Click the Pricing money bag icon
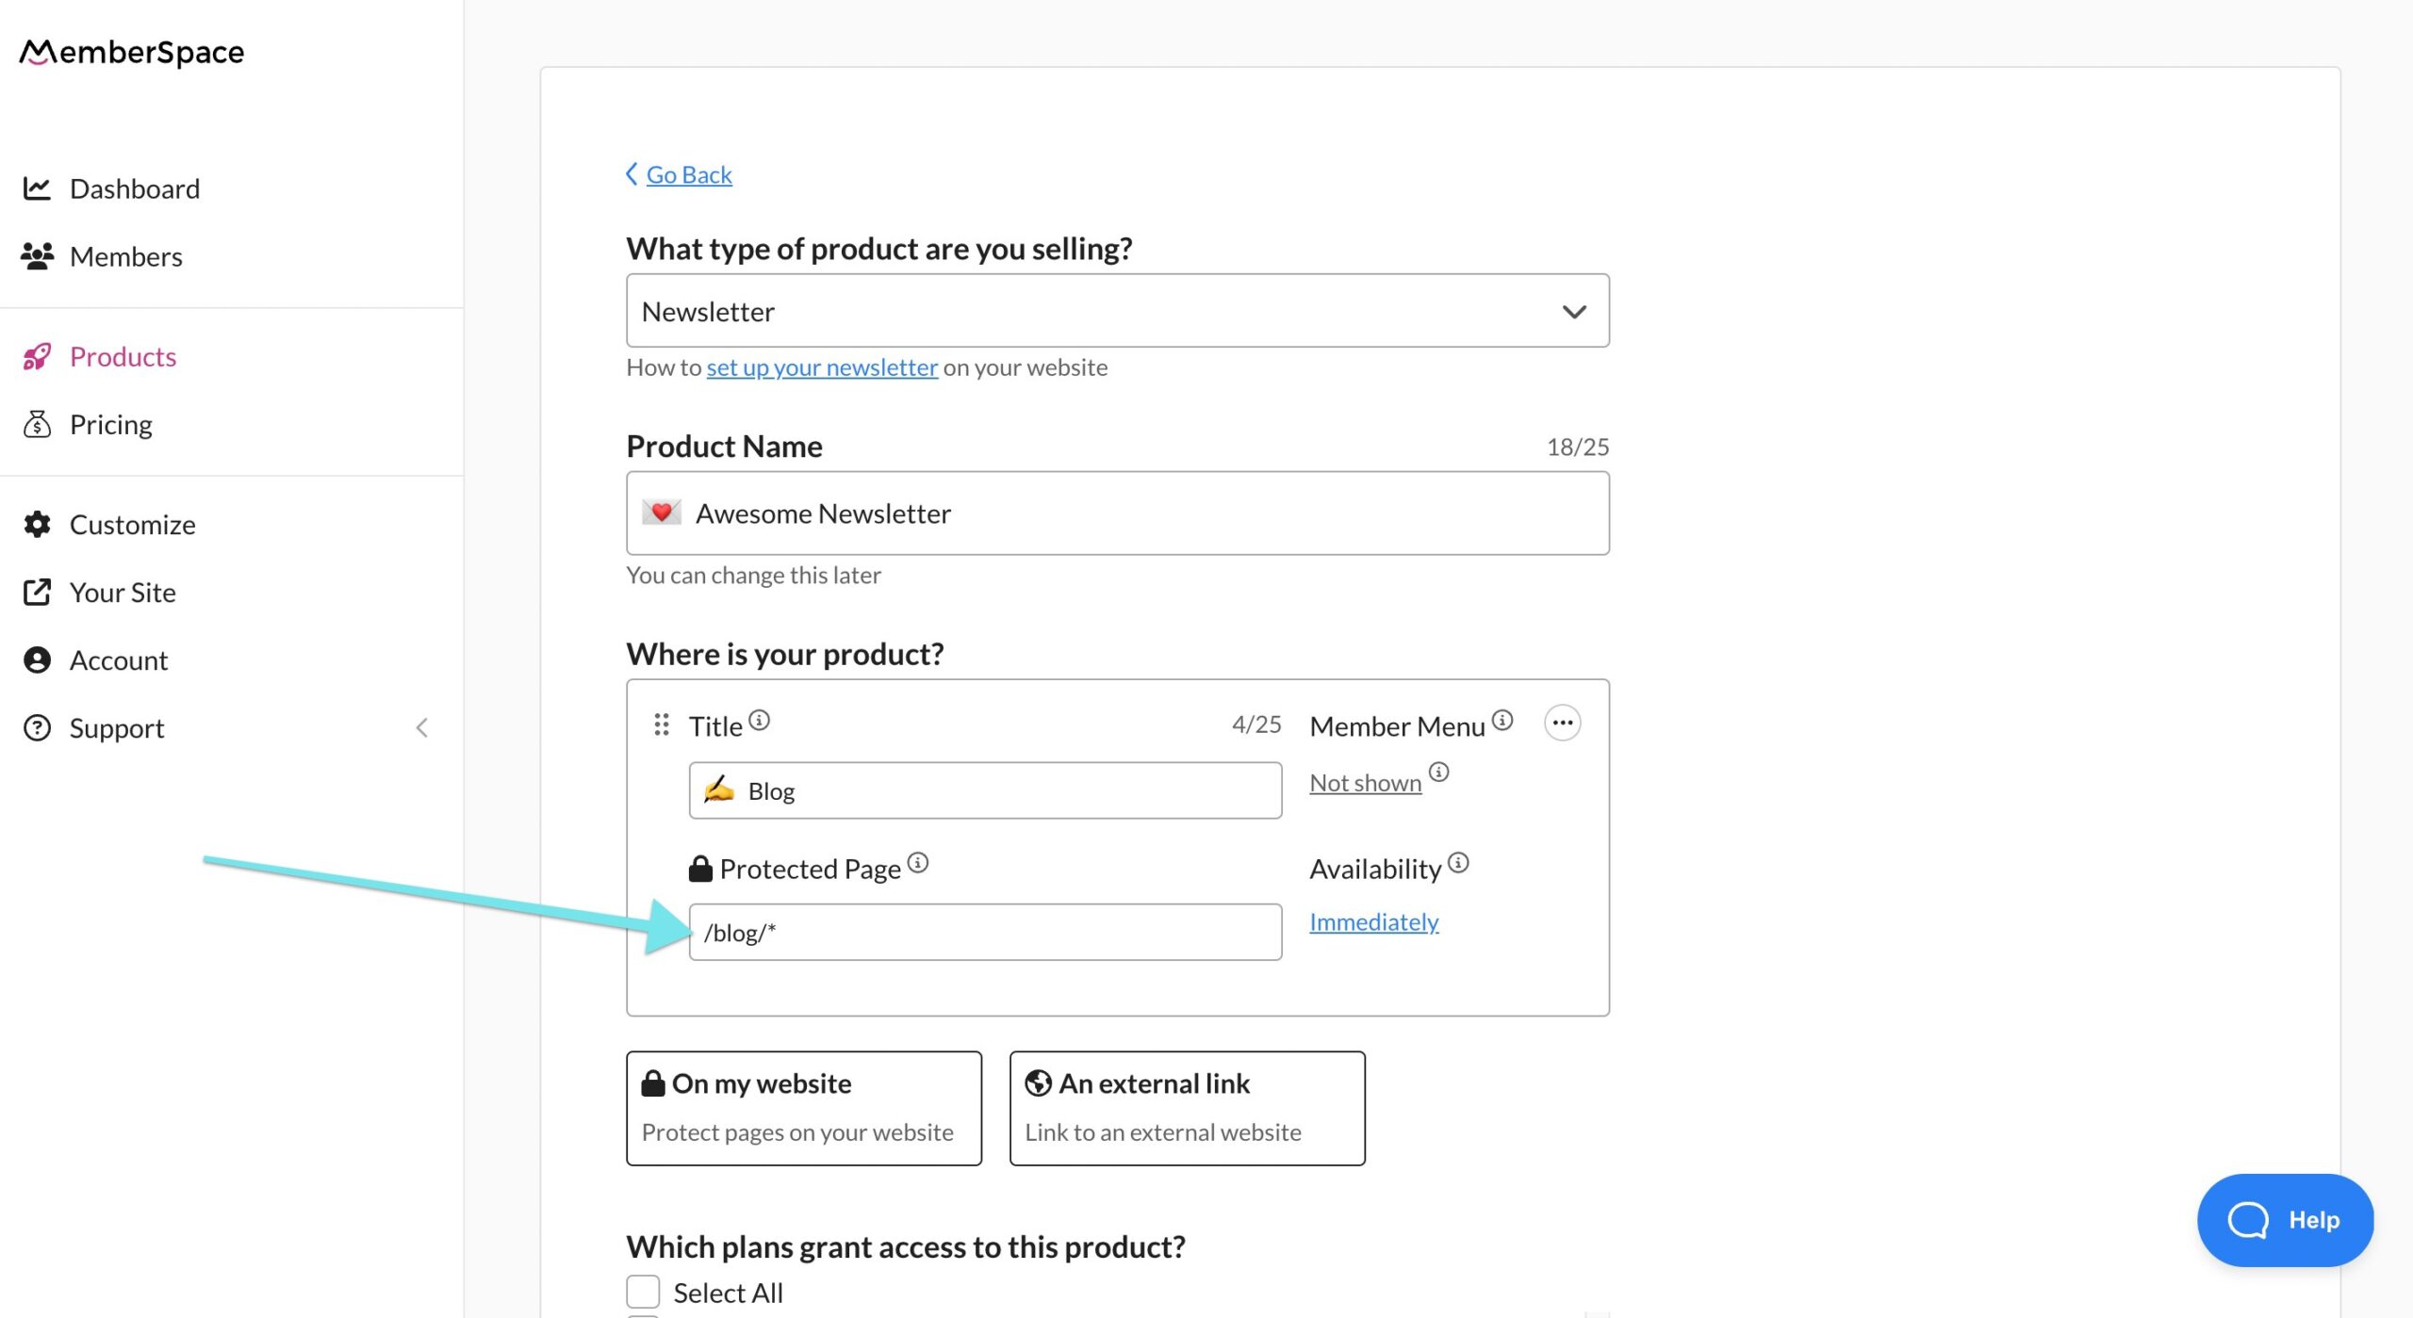This screenshot has width=2413, height=1318. [37, 424]
